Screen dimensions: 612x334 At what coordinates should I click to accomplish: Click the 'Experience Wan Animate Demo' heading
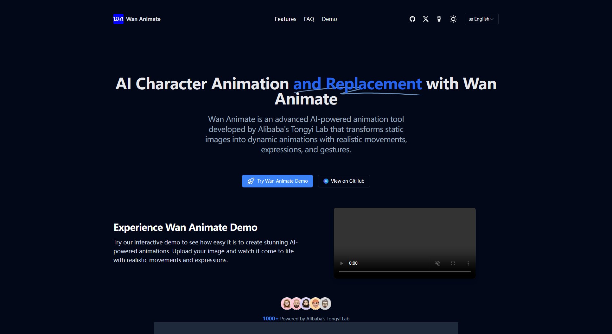click(185, 227)
